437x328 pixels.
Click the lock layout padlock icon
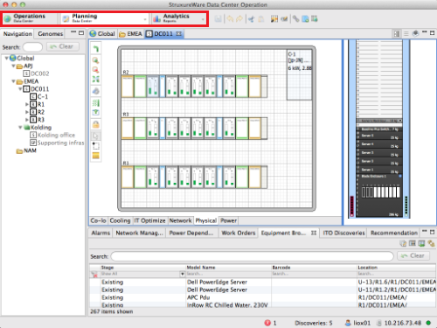[96, 124]
